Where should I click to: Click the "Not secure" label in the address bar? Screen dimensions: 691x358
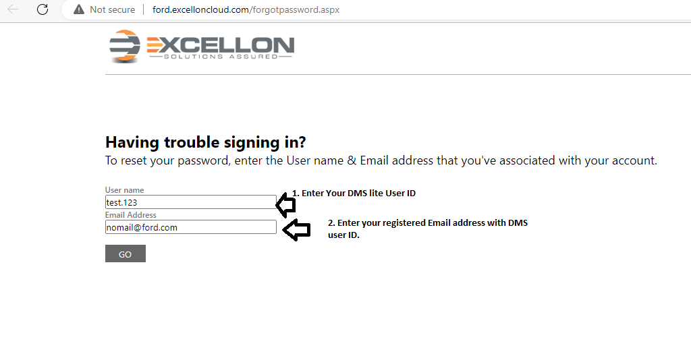pos(113,9)
